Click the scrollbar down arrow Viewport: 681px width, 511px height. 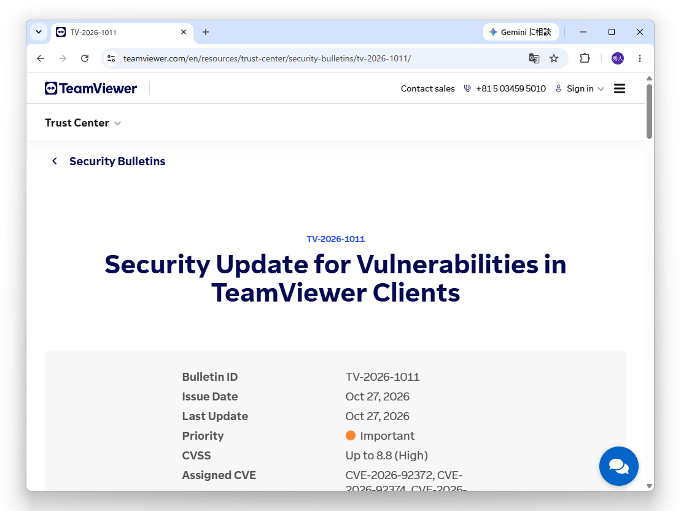pos(649,486)
